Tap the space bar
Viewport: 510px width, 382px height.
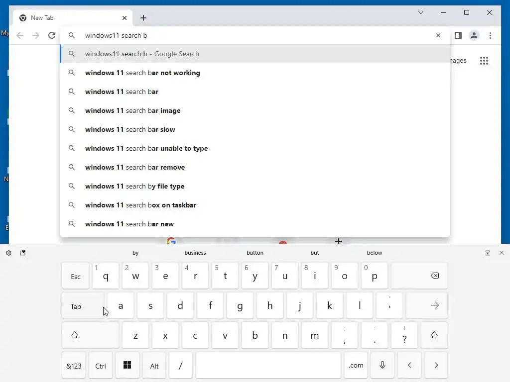click(268, 366)
